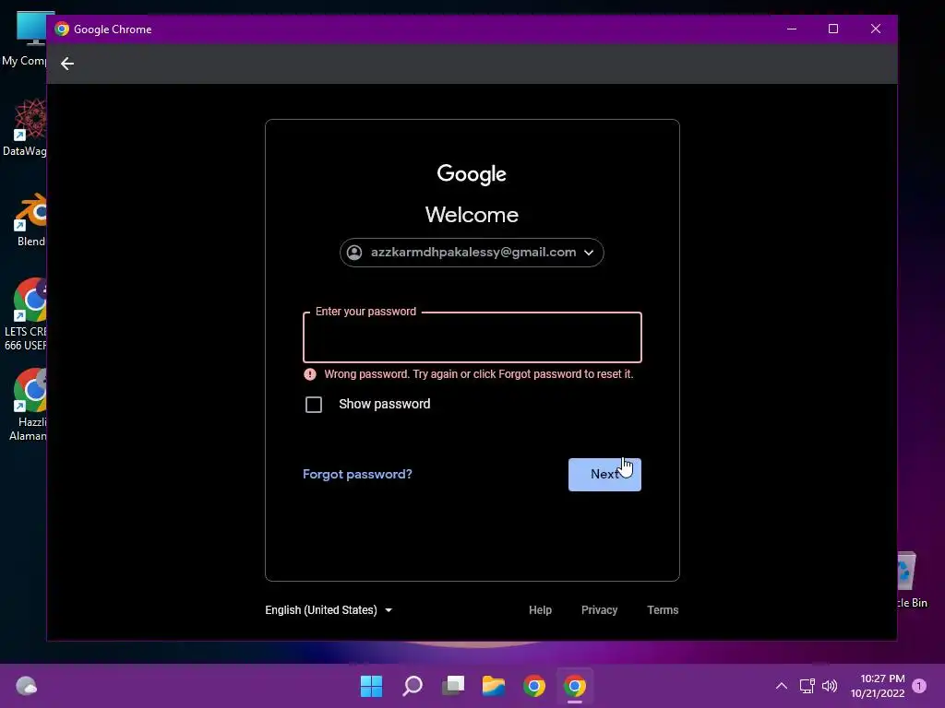Viewport: 945px width, 708px height.
Task: Open File Explorer from the taskbar
Action: pos(494,686)
